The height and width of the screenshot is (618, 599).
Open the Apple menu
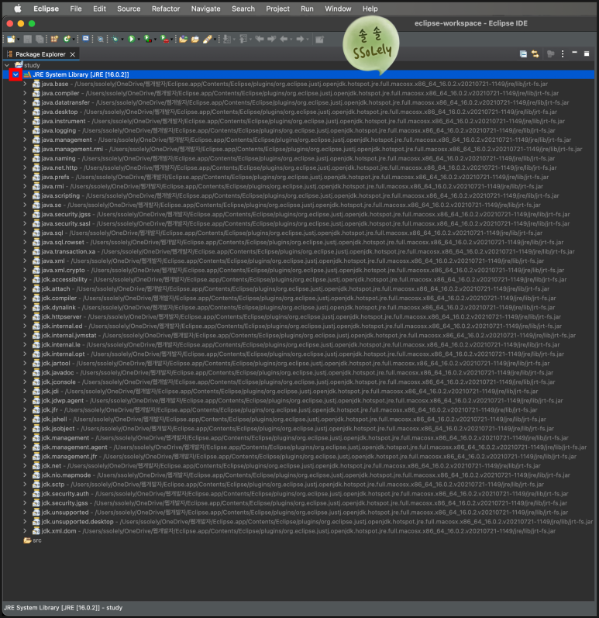click(18, 9)
